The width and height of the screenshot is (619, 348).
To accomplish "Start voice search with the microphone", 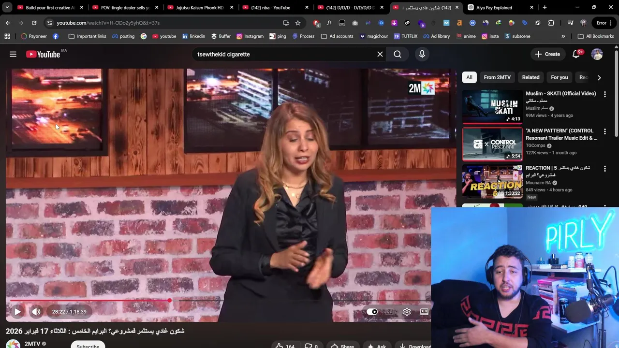I will point(422,54).
